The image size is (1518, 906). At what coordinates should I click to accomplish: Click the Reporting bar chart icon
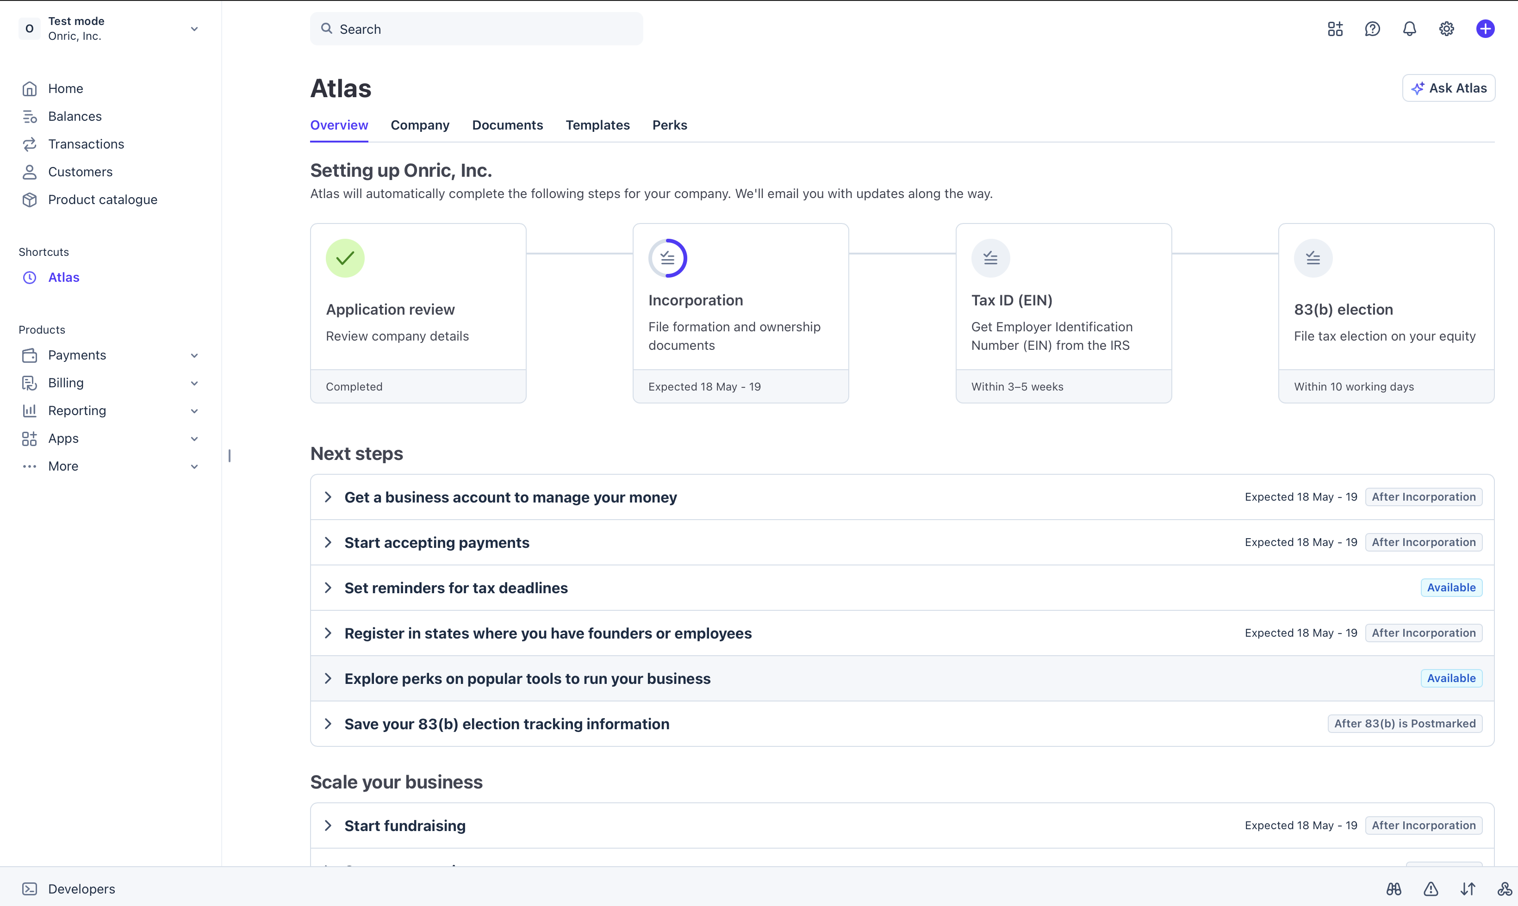(29, 410)
